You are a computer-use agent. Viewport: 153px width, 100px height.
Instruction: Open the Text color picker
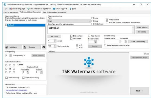point(54,36)
